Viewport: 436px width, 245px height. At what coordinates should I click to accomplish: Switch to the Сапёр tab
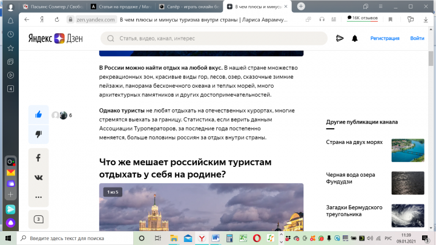click(189, 7)
